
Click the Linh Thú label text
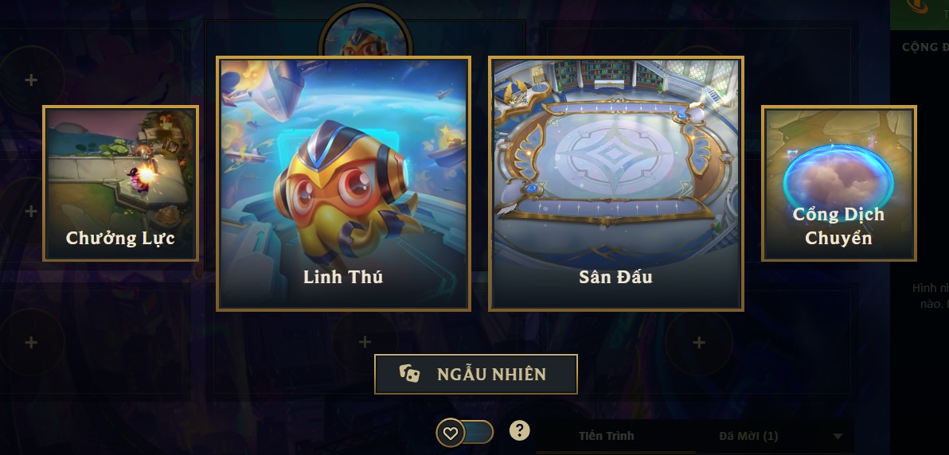(x=343, y=277)
